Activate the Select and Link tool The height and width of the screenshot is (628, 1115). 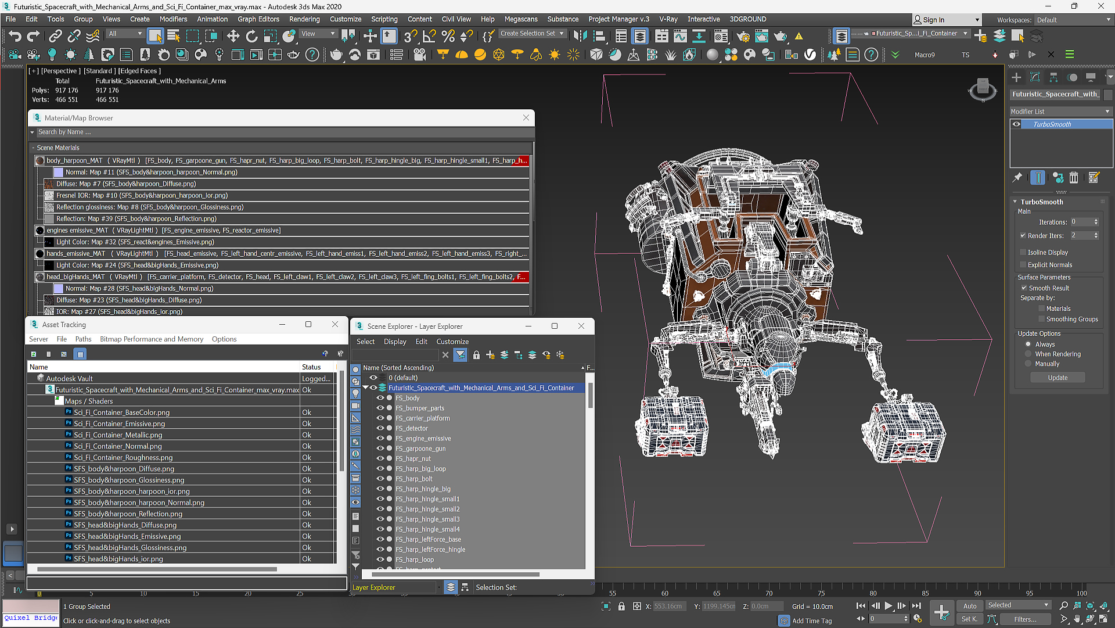[55, 36]
